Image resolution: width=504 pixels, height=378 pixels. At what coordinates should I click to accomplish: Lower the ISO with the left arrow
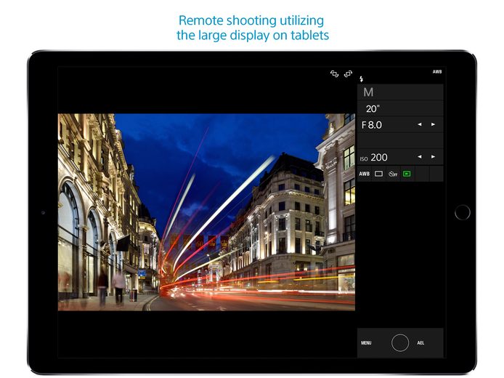pos(420,157)
